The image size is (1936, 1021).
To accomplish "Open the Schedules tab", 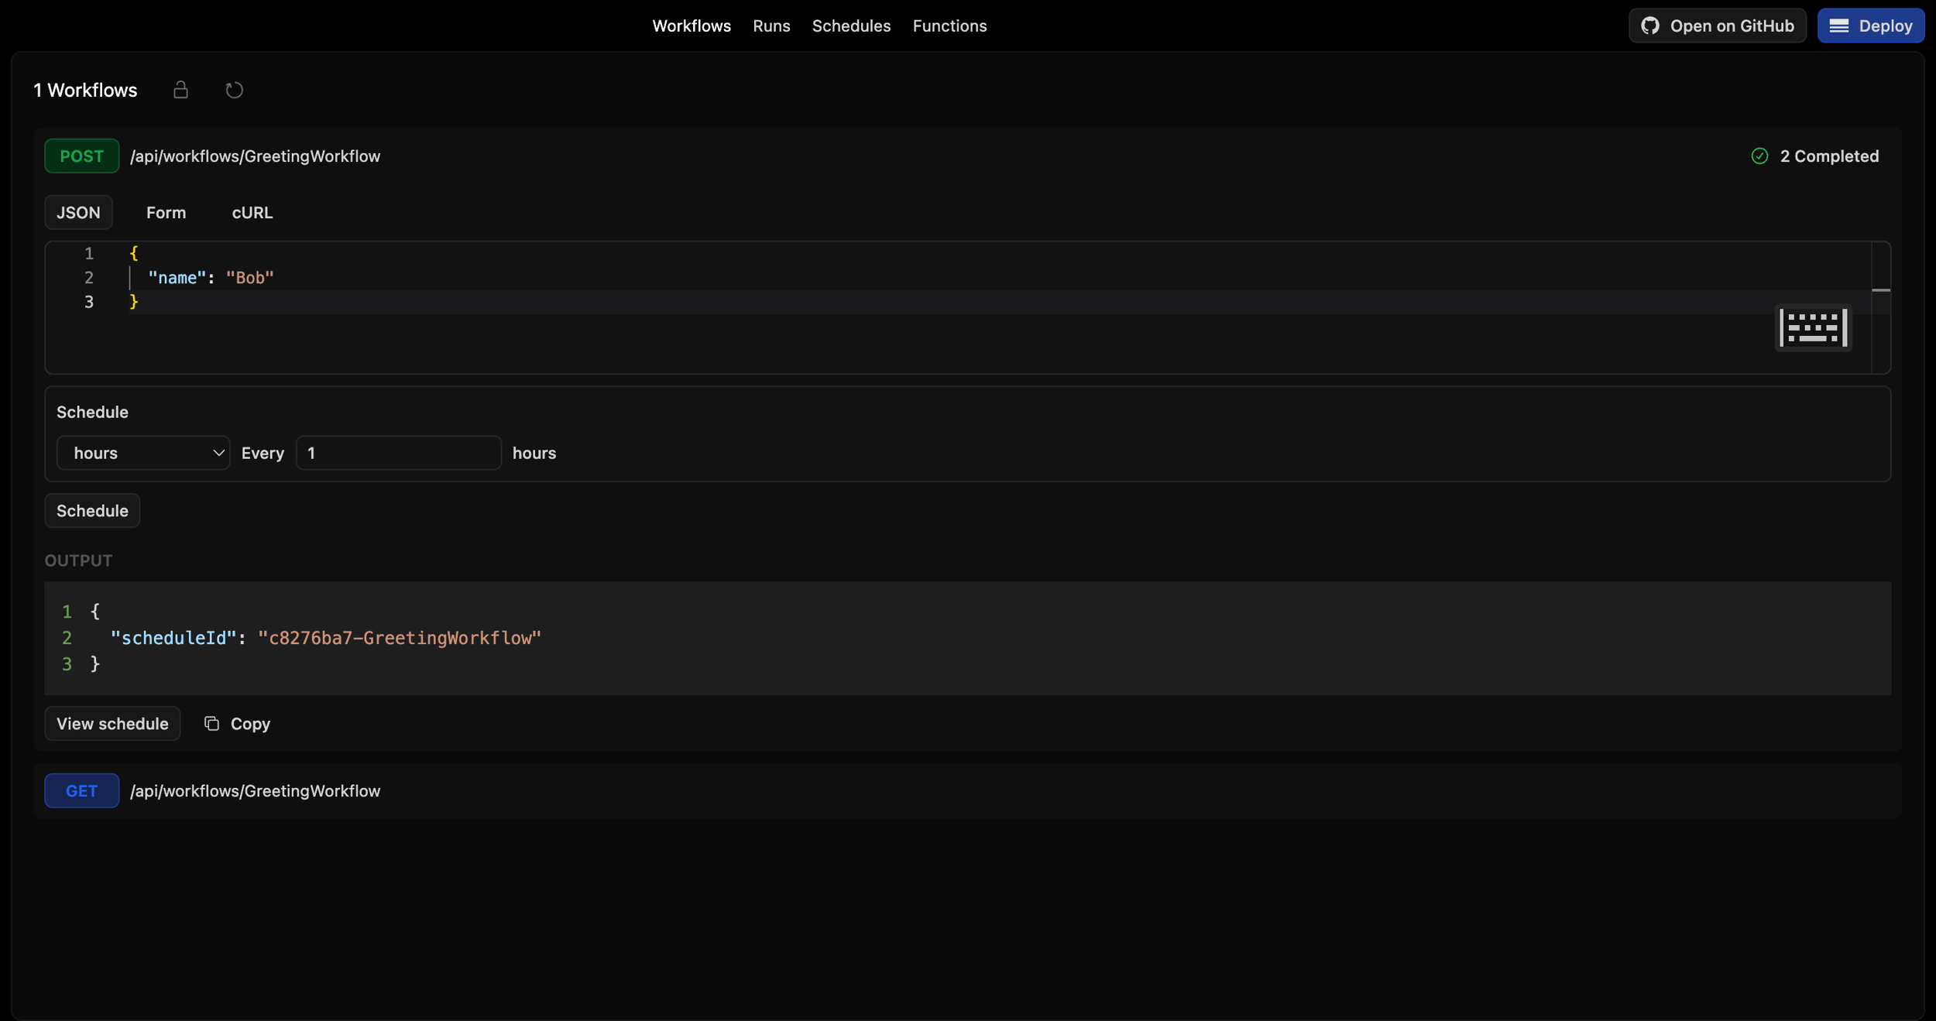I will point(851,26).
